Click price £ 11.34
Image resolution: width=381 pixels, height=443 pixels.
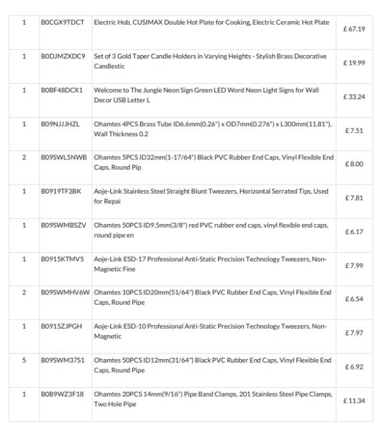click(354, 401)
